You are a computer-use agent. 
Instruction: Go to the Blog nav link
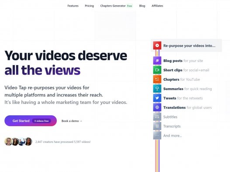click(x=142, y=6)
